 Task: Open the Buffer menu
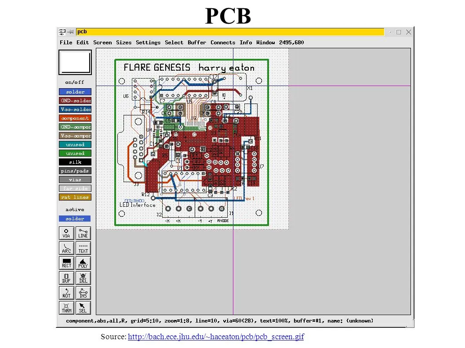pos(196,42)
